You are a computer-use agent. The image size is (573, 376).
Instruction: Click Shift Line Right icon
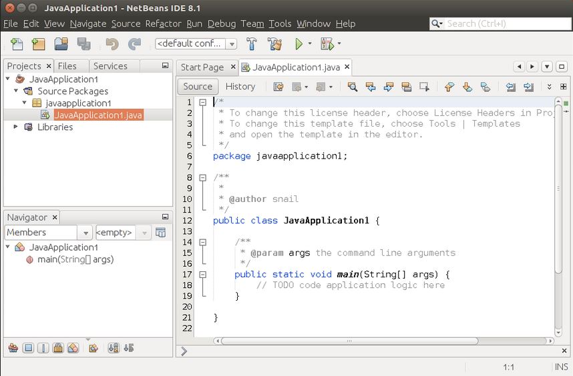click(529, 87)
